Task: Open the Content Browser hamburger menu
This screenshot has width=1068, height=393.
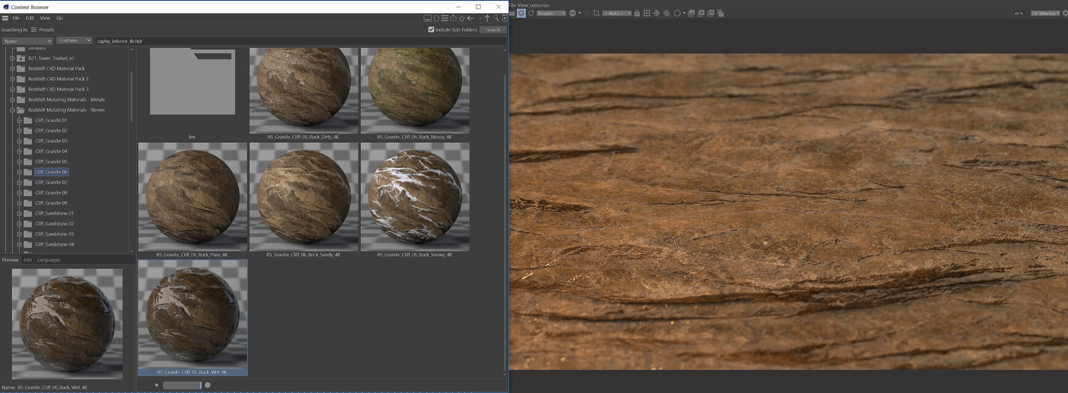Action: point(5,18)
